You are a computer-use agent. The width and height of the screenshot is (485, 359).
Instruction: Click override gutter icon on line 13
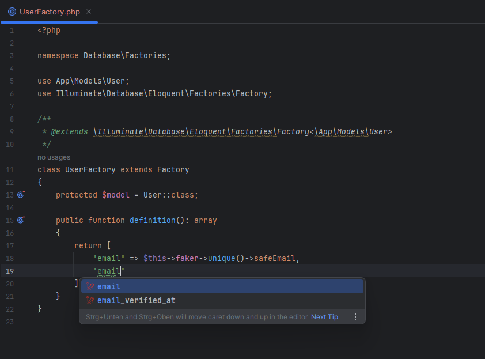tap(21, 194)
